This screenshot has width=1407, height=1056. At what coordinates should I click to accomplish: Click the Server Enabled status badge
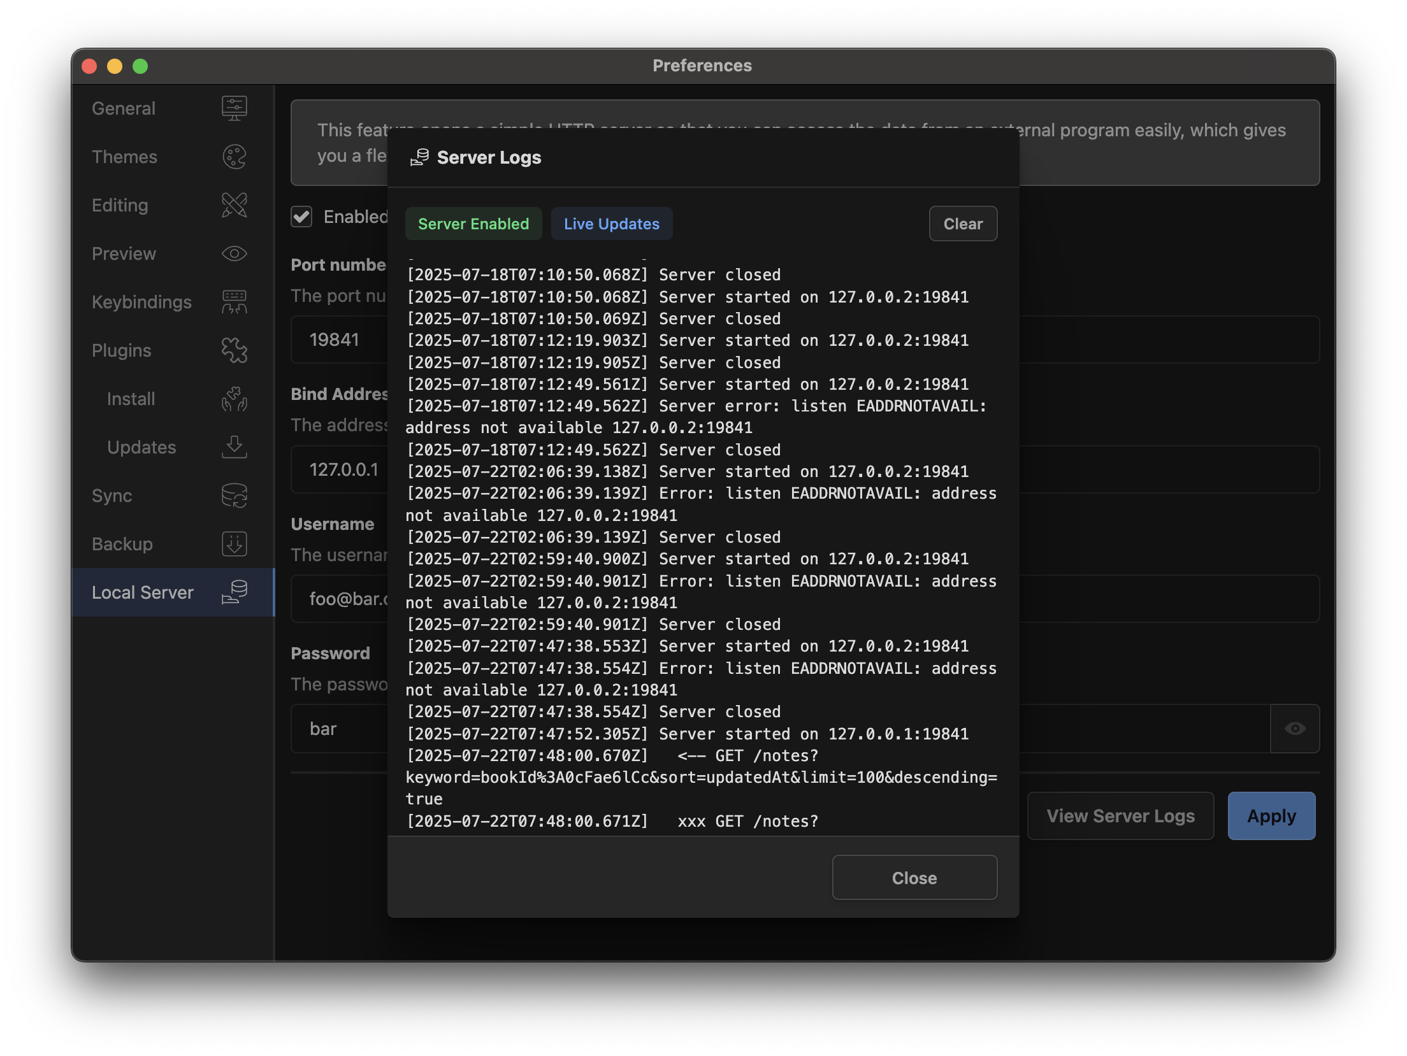pyautogui.click(x=473, y=224)
